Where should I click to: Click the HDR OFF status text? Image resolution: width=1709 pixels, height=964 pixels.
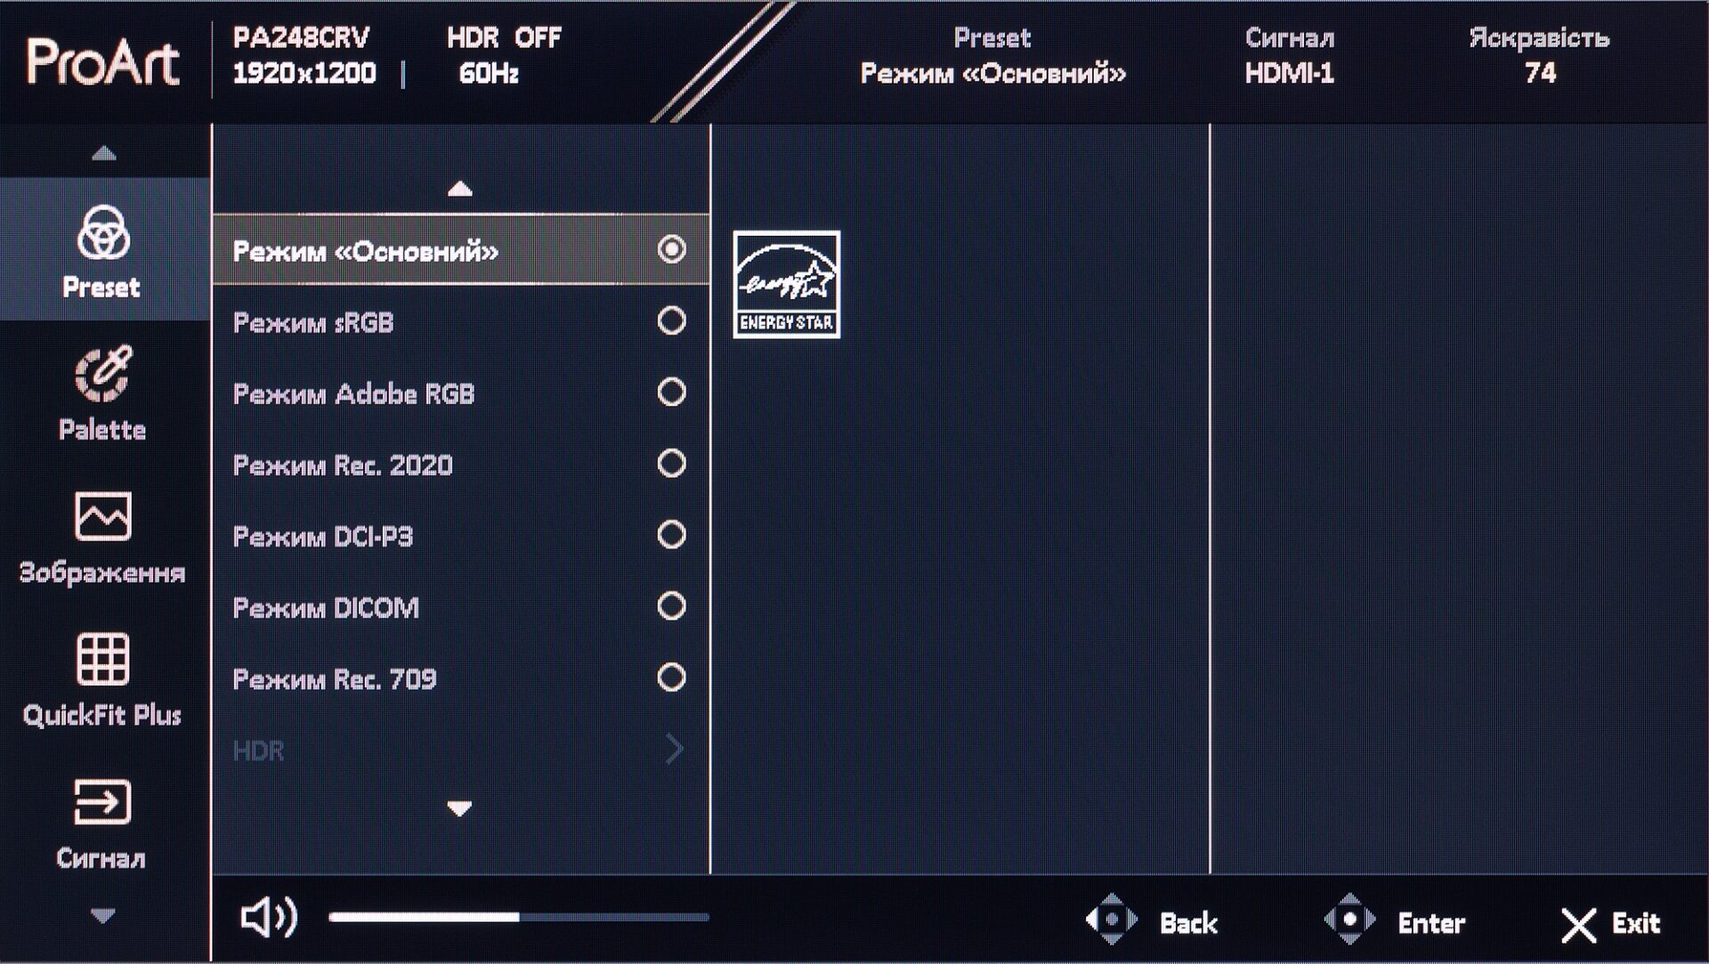pyautogui.click(x=504, y=37)
